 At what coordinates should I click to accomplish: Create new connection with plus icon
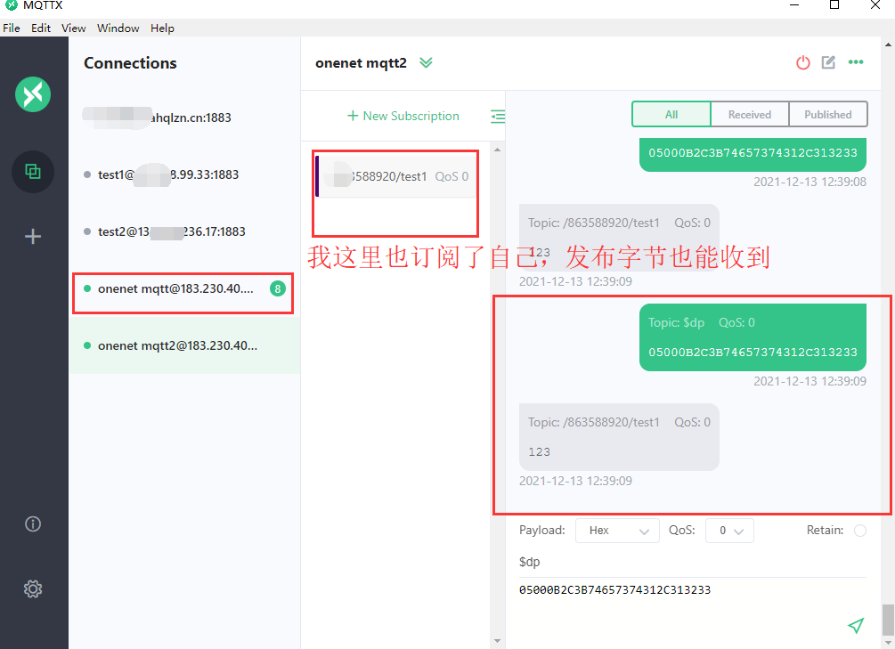pos(33,236)
